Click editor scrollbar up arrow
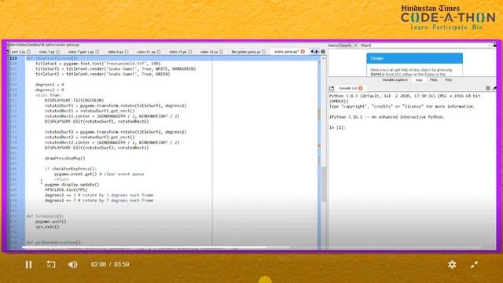The width and height of the screenshot is (503, 283). pyautogui.click(x=323, y=58)
